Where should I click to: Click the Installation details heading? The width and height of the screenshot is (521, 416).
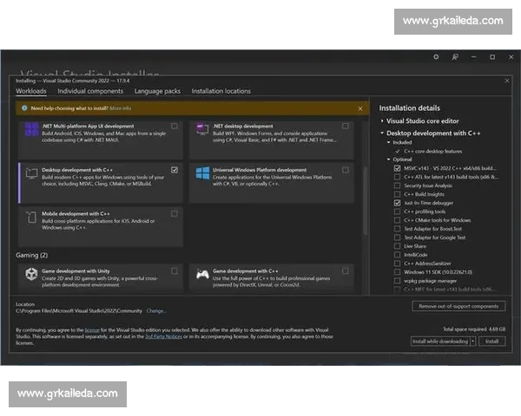[409, 108]
